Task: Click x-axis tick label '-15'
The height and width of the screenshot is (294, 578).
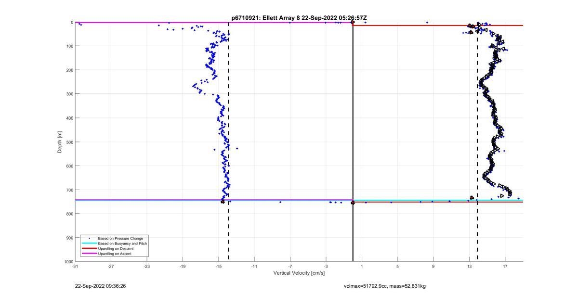Action: pos(218,266)
